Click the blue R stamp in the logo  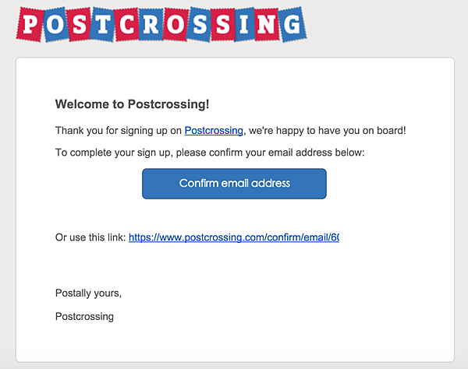pyautogui.click(x=151, y=24)
